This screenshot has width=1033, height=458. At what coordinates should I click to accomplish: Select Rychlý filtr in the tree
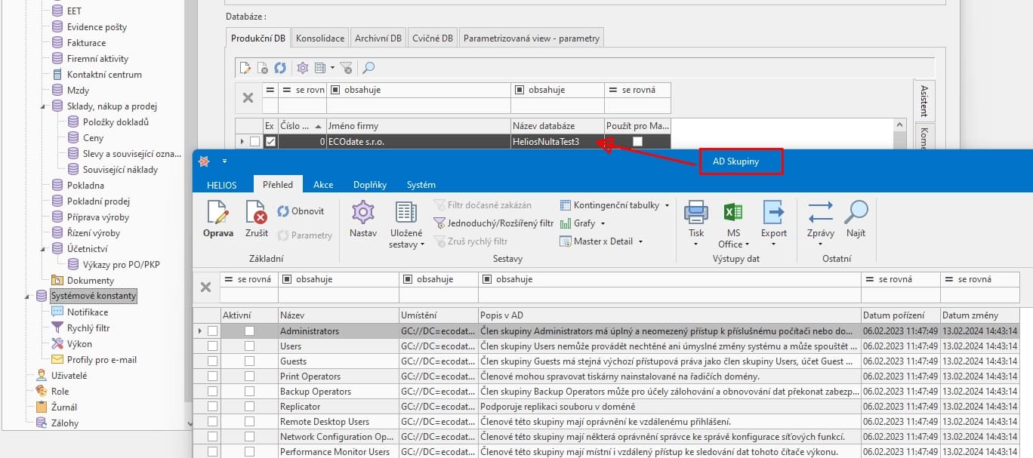pyautogui.click(x=88, y=328)
